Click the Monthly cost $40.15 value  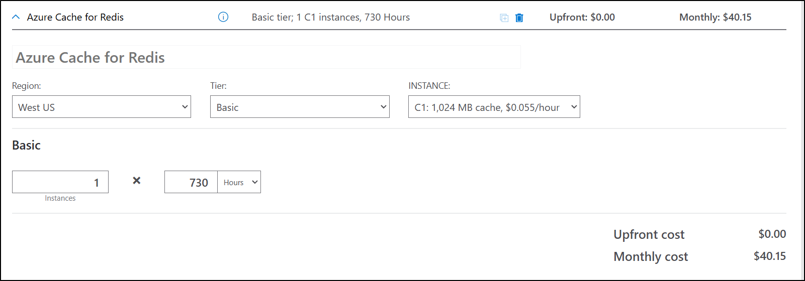pyautogui.click(x=769, y=256)
